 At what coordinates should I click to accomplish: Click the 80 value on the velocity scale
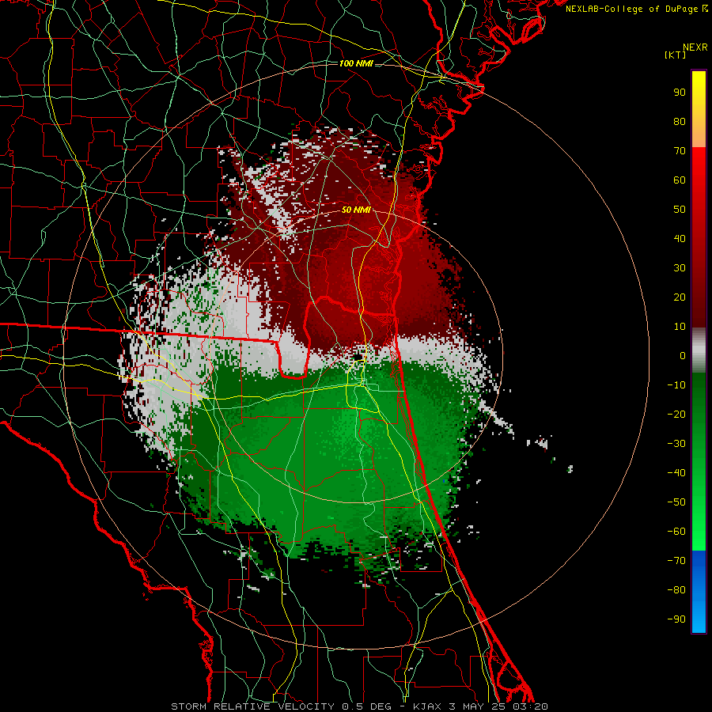680,122
